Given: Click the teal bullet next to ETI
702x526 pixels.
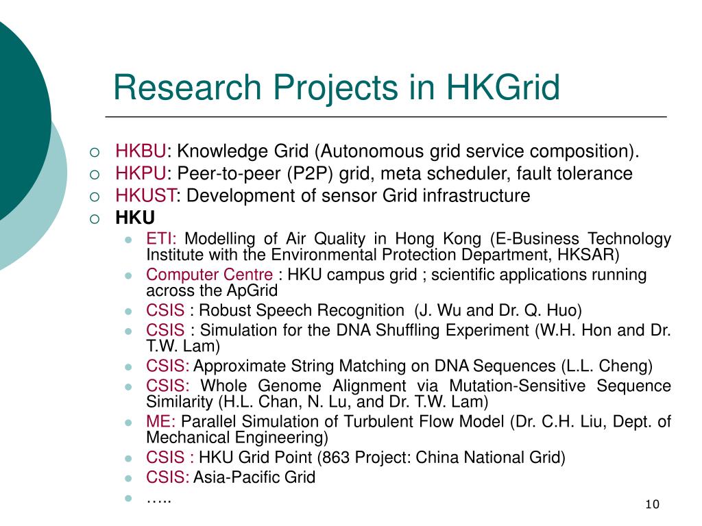Looking at the screenshot, I should (128, 240).
